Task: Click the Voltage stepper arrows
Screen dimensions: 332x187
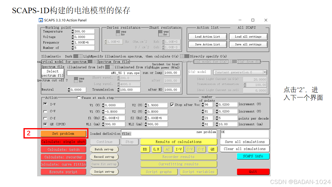Action: (x=73, y=37)
